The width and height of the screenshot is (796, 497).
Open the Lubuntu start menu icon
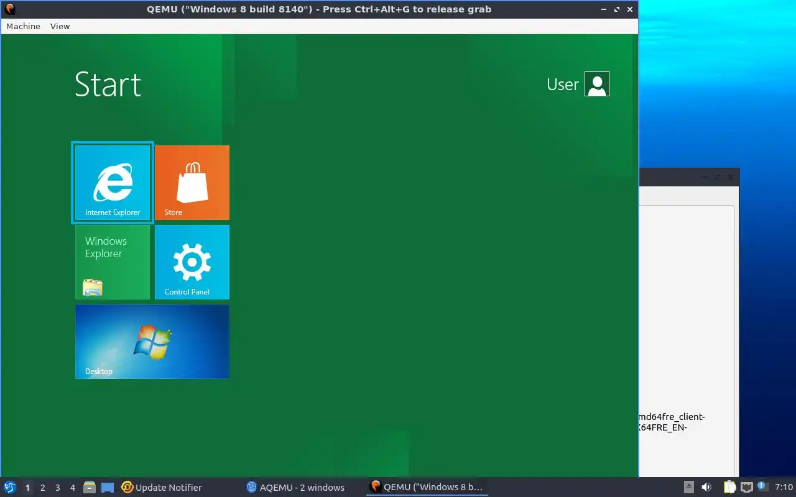click(10, 487)
